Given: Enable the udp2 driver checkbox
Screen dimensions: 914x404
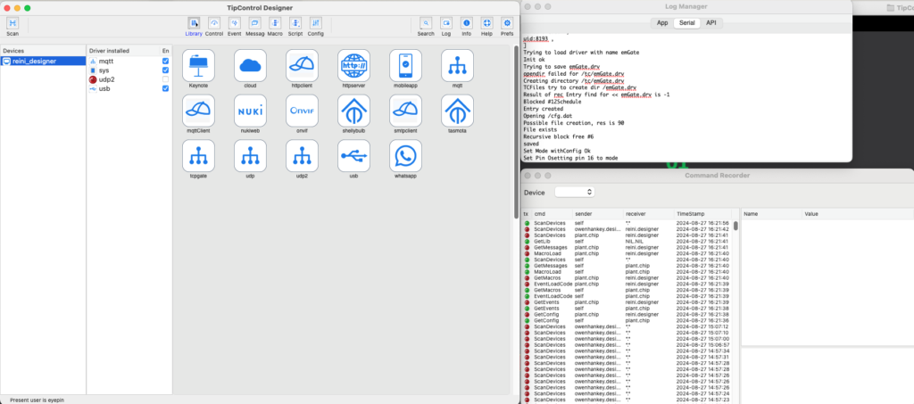Looking at the screenshot, I should (165, 79).
